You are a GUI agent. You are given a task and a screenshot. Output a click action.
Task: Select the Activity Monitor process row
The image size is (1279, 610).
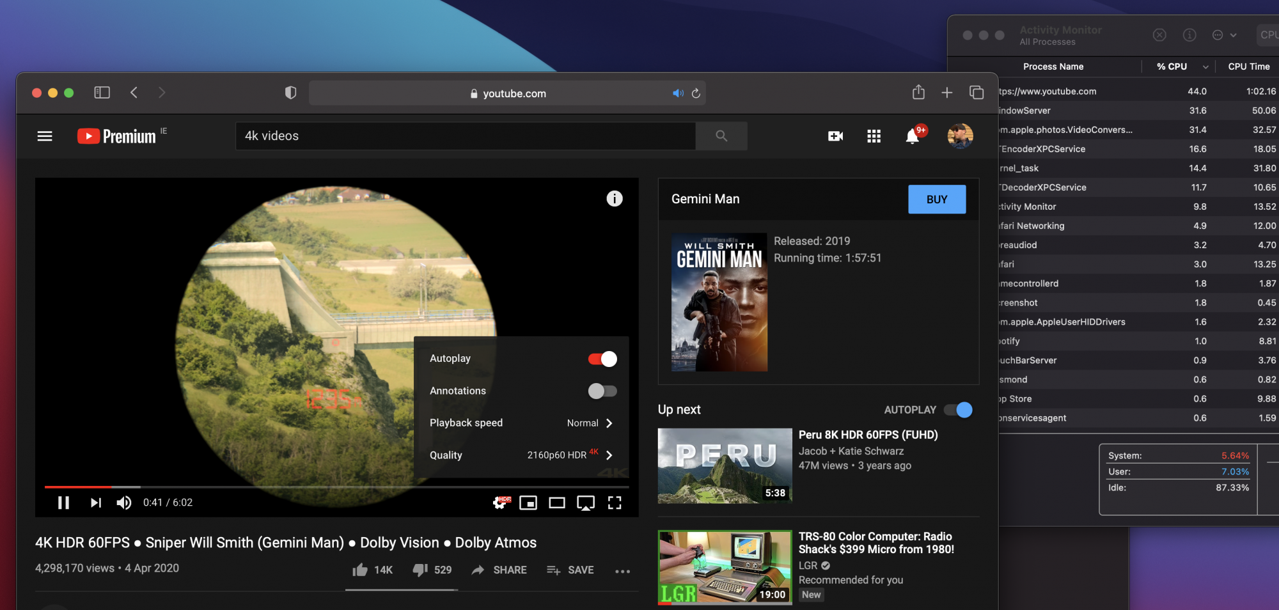coord(1138,207)
